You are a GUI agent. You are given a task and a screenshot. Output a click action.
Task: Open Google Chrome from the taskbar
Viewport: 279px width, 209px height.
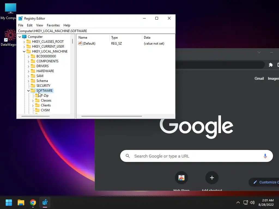[33, 202]
